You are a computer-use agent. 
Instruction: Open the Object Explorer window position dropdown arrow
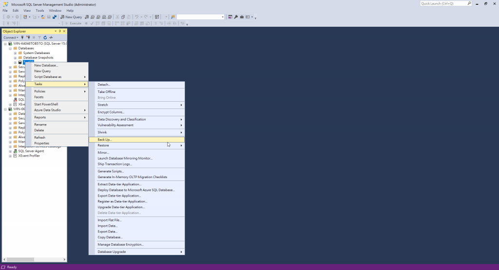[56, 31]
